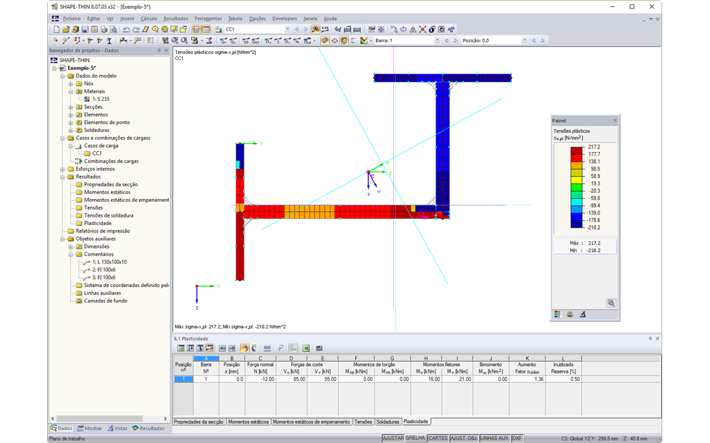The image size is (710, 443).
Task: Open the filter tab icon in Painel
Action: tap(583, 314)
